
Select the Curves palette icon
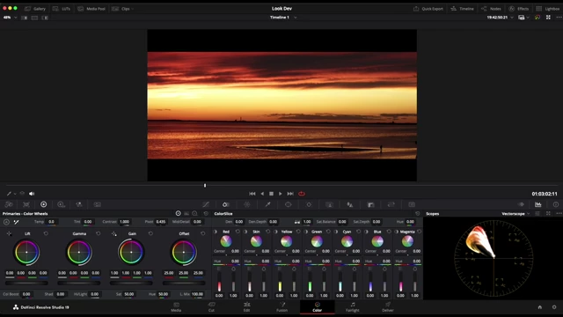[x=206, y=204]
